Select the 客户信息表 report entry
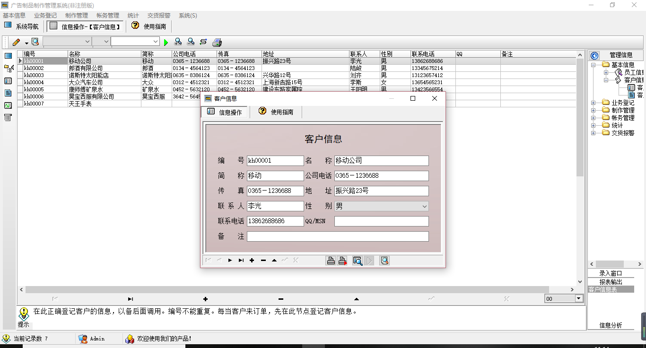The width and height of the screenshot is (646, 348). coord(611,289)
